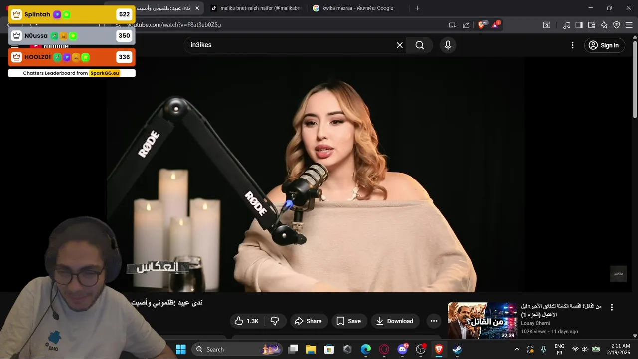This screenshot has width=638, height=359.
Task: Open Microsoft Edge from the taskbar
Action: point(366,349)
